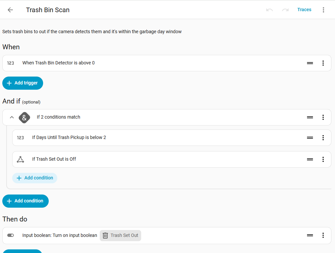Viewport: 335px width, 253px height.
Task: Click the undo icon in header
Action: pyautogui.click(x=270, y=10)
